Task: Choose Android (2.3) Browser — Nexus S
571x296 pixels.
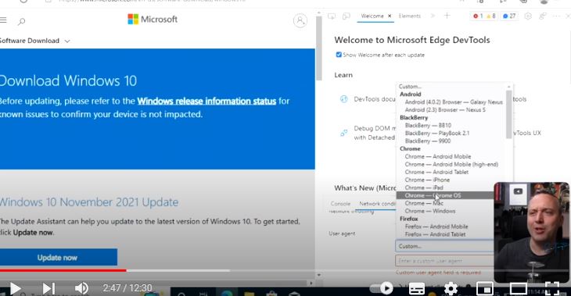Action: pos(445,110)
